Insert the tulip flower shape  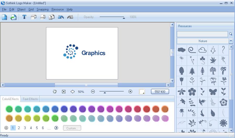(x=182, y=81)
